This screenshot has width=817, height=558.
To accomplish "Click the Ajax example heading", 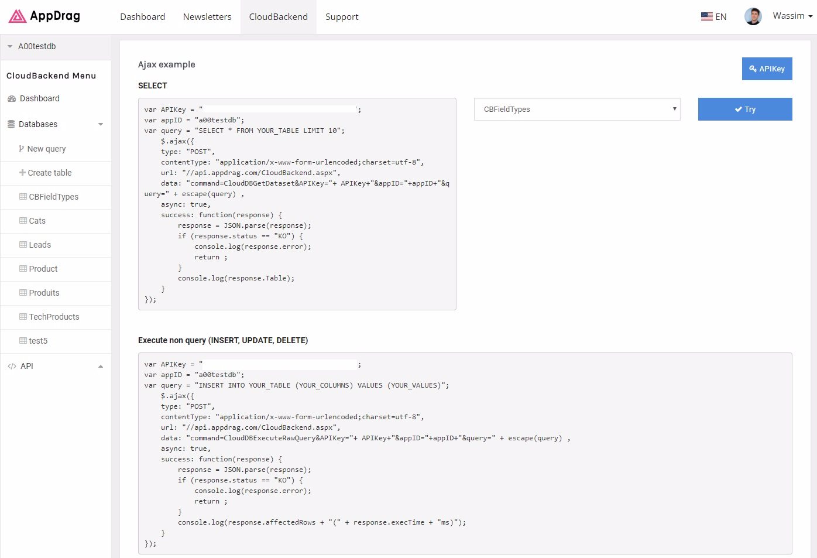I will pyautogui.click(x=167, y=64).
